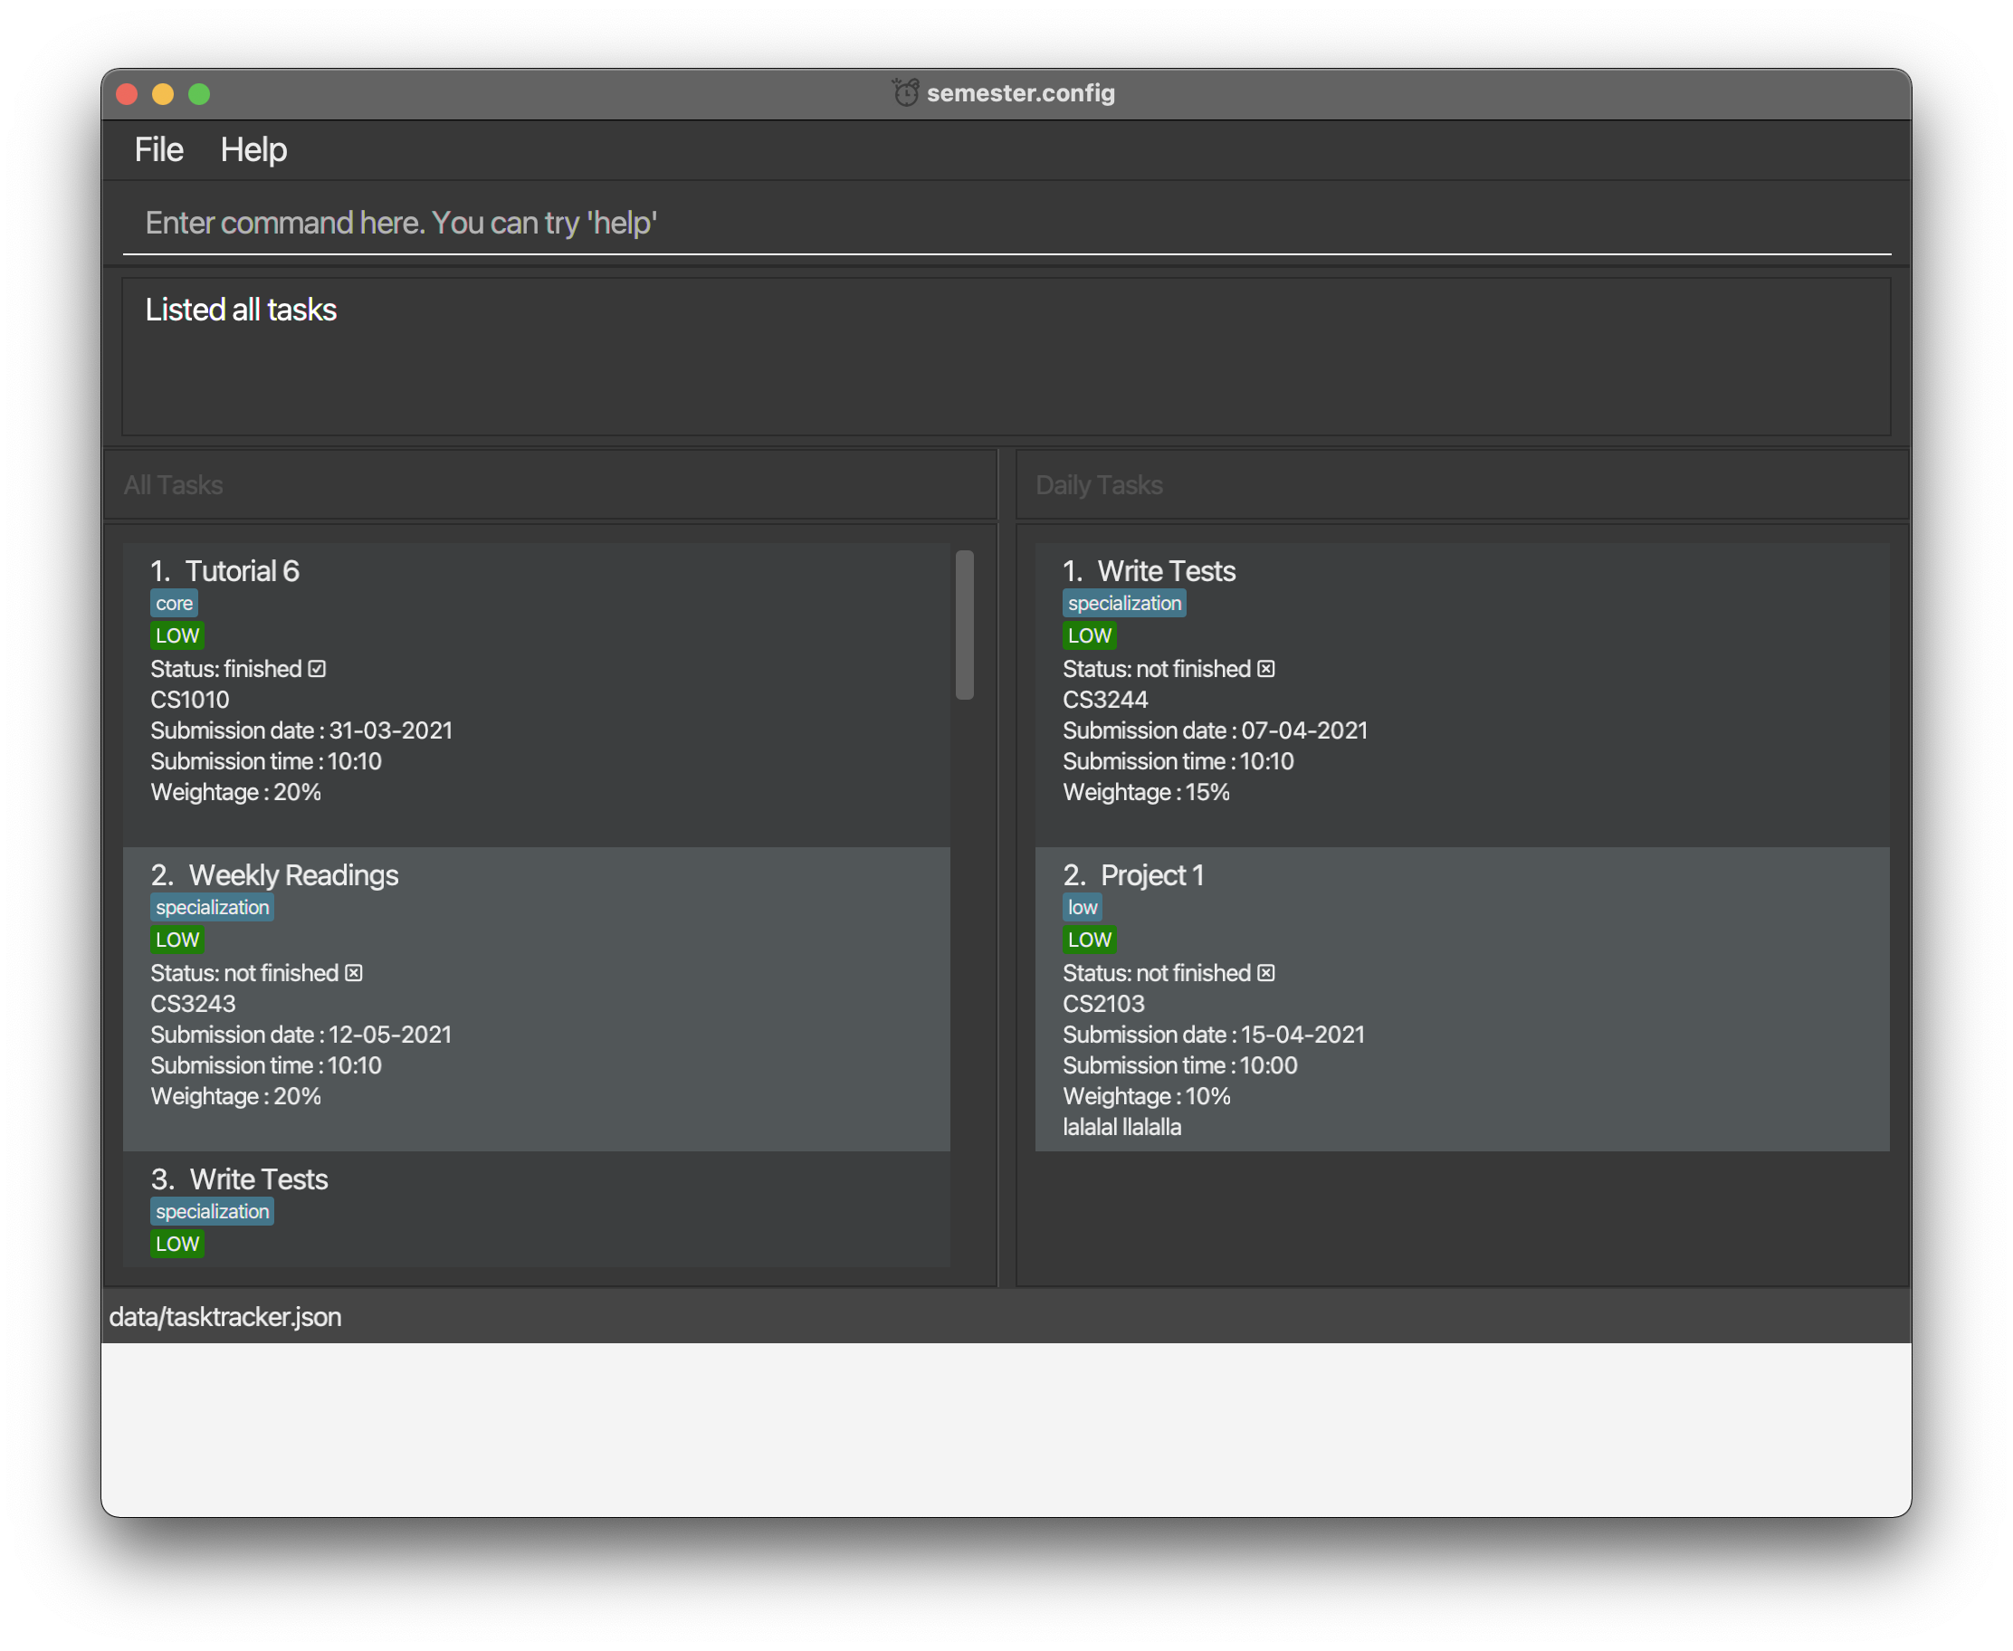Click LOW priority badge on Project 1
The image size is (2013, 1651).
point(1089,940)
